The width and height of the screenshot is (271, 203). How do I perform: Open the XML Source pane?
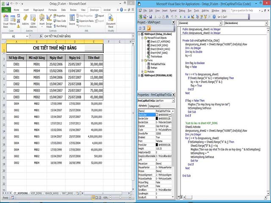(x=72, y=20)
